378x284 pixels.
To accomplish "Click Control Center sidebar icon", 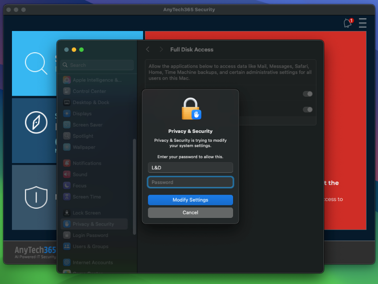I will point(67,91).
